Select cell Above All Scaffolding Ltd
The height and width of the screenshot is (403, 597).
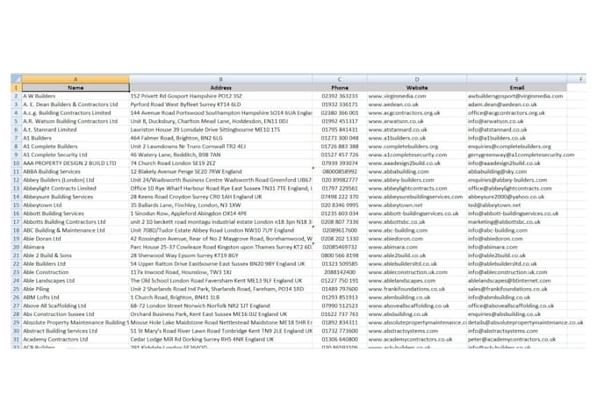[x=76, y=306]
